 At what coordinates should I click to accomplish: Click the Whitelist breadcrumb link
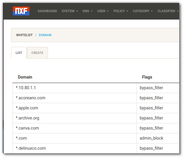(24, 35)
